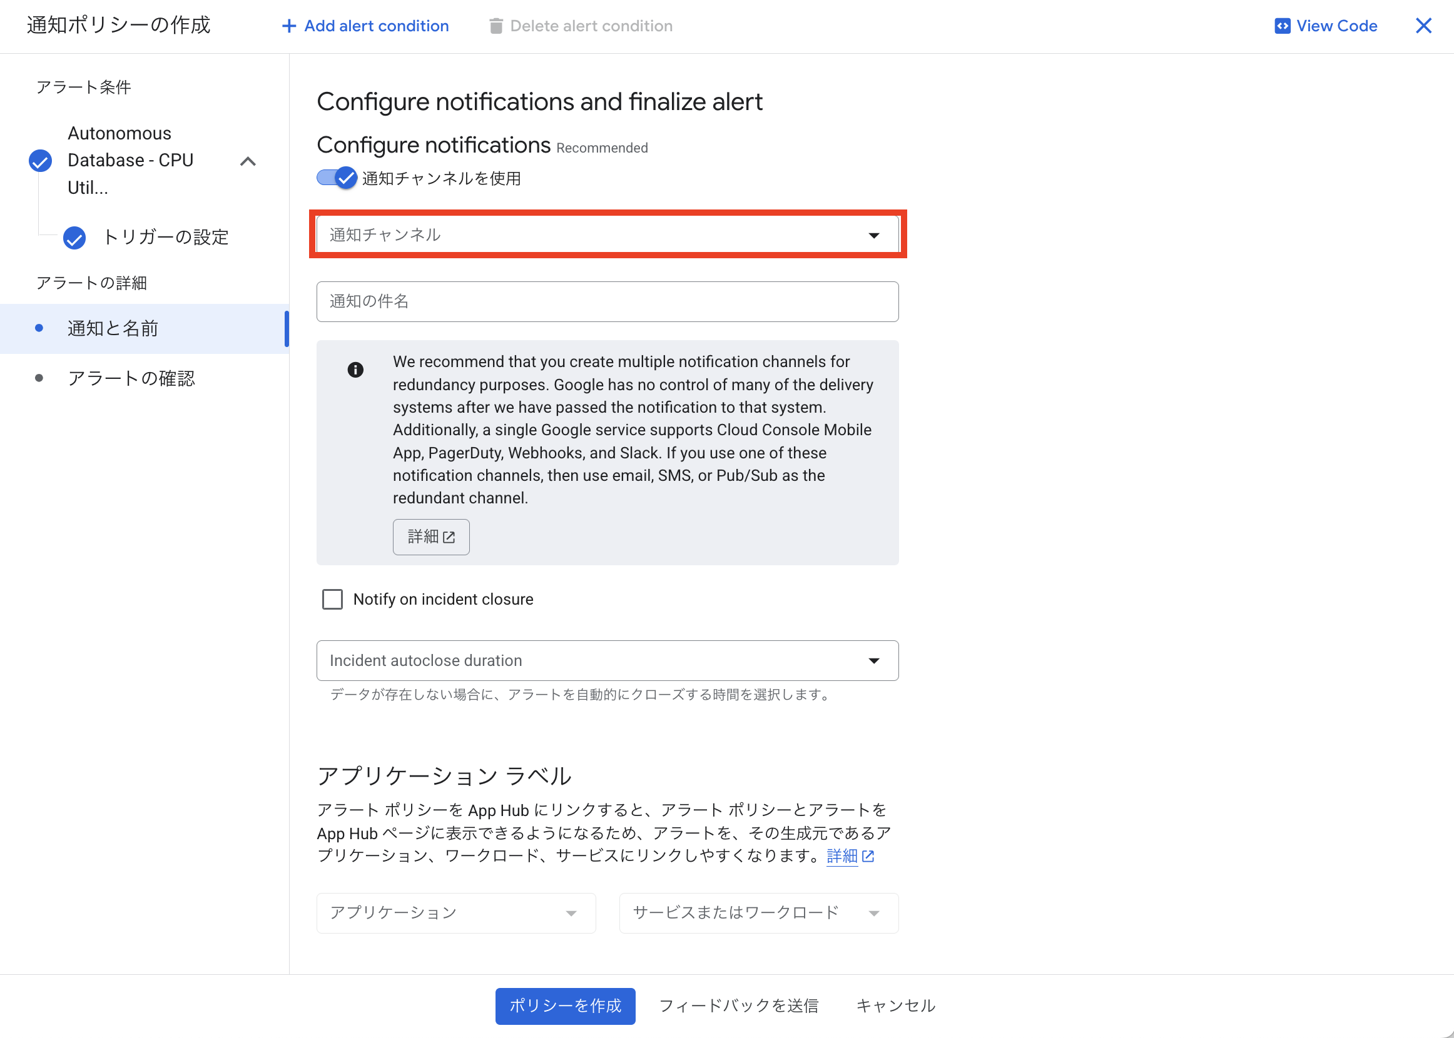Click the info icon in the recommendation banner
This screenshot has width=1454, height=1038.
tap(355, 369)
